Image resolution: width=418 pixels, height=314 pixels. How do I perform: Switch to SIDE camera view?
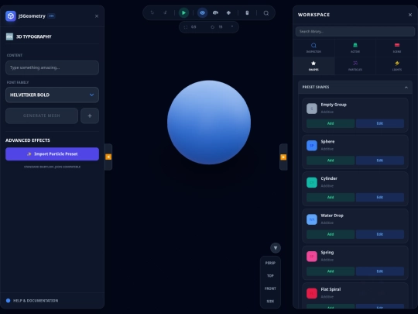click(270, 302)
